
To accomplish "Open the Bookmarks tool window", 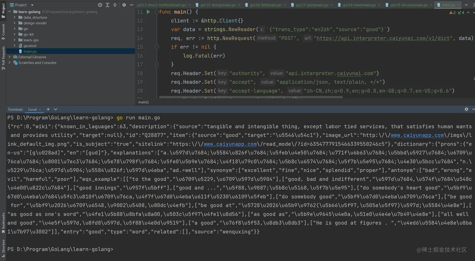I will click(3, 223).
